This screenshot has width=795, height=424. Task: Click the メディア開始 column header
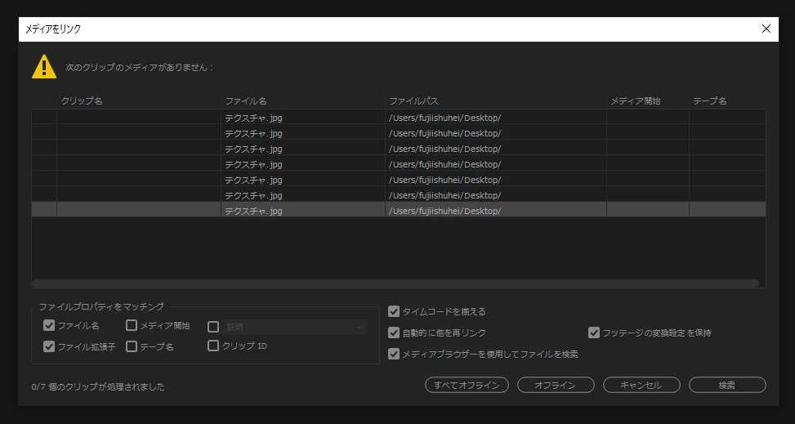pos(648,101)
